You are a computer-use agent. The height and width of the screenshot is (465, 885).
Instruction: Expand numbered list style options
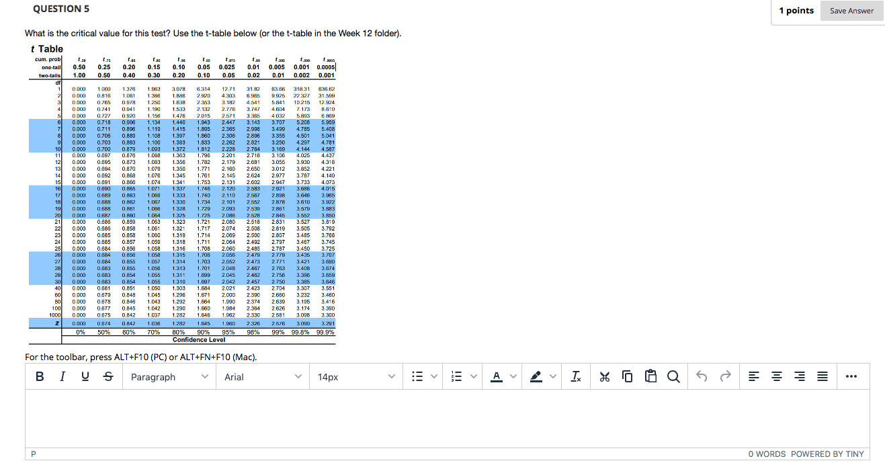pos(474,377)
